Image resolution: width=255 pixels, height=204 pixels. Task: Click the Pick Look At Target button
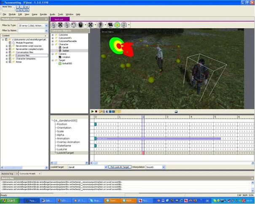pyautogui.click(x=120, y=167)
